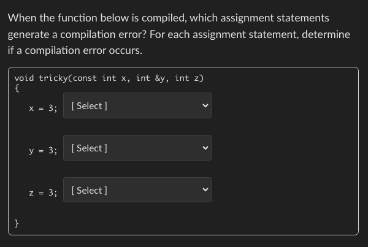Open the dropdown next to z = 3;

tap(137, 190)
